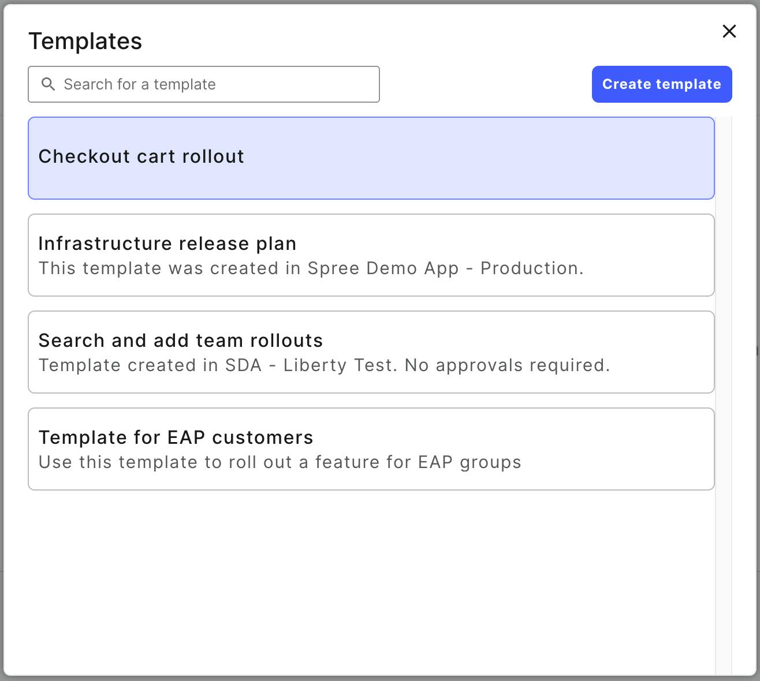Click the magnifying glass search icon
This screenshot has height=681, width=760.
49,84
